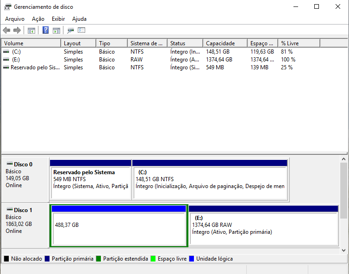Select the (C:) 148,51 GB NTFS partition

click(x=210, y=180)
